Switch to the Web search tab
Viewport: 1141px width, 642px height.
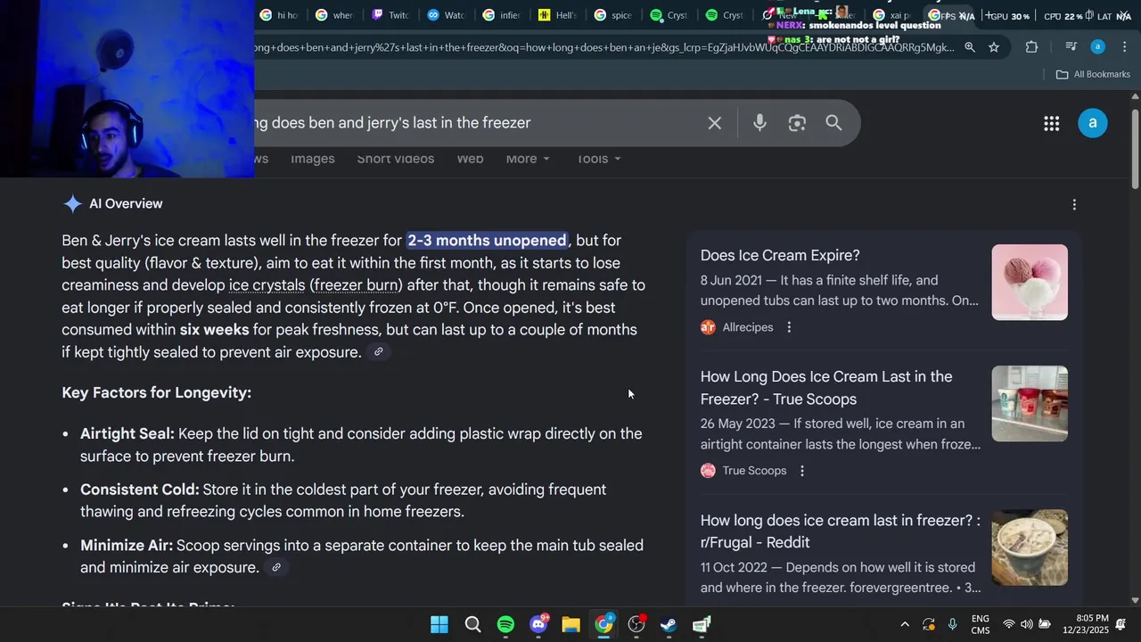[470, 159]
